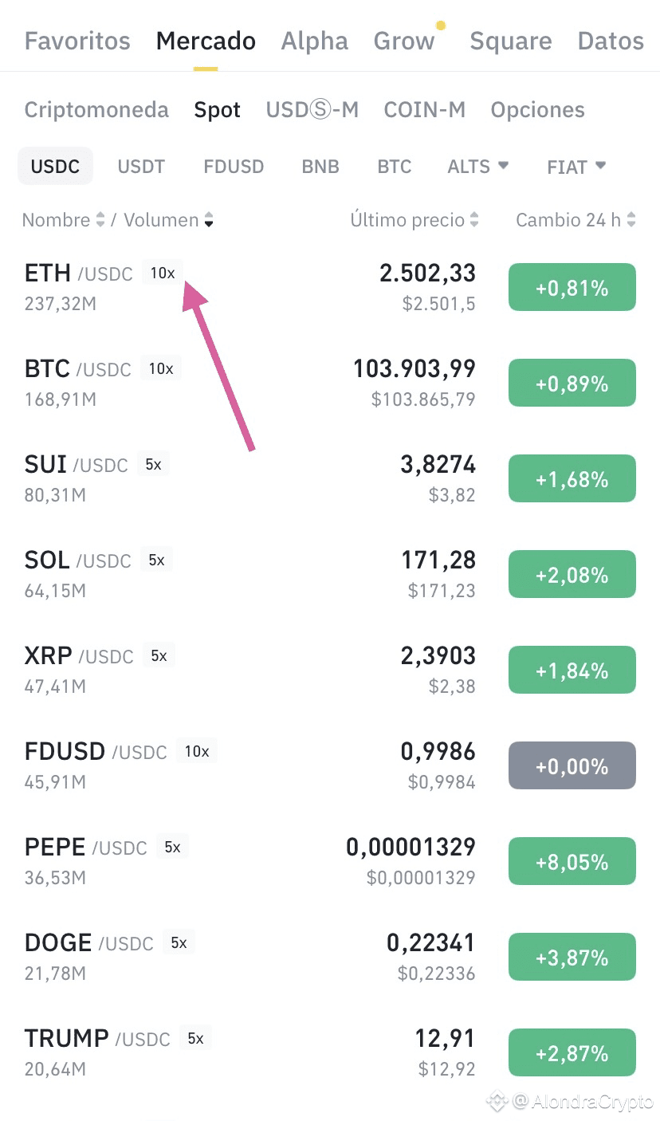Screen dimensions: 660x1121
Task: Sort by Último precio arrows
Action: [474, 220]
